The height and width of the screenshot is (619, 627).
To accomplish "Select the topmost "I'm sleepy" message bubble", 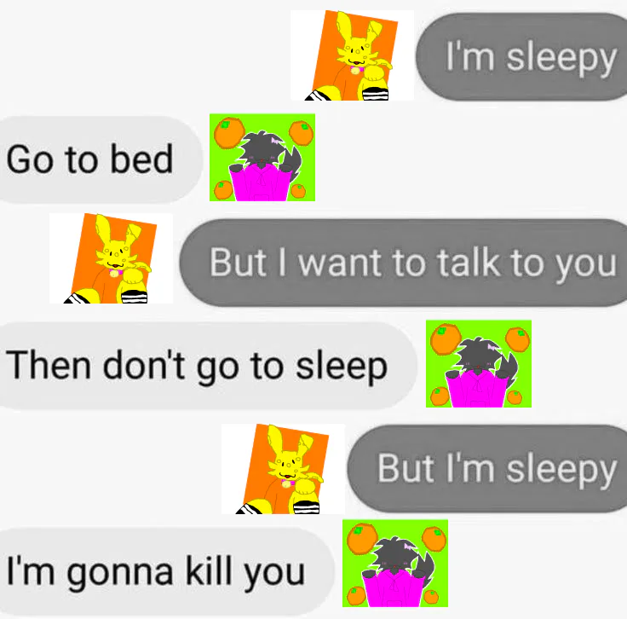I will (521, 56).
